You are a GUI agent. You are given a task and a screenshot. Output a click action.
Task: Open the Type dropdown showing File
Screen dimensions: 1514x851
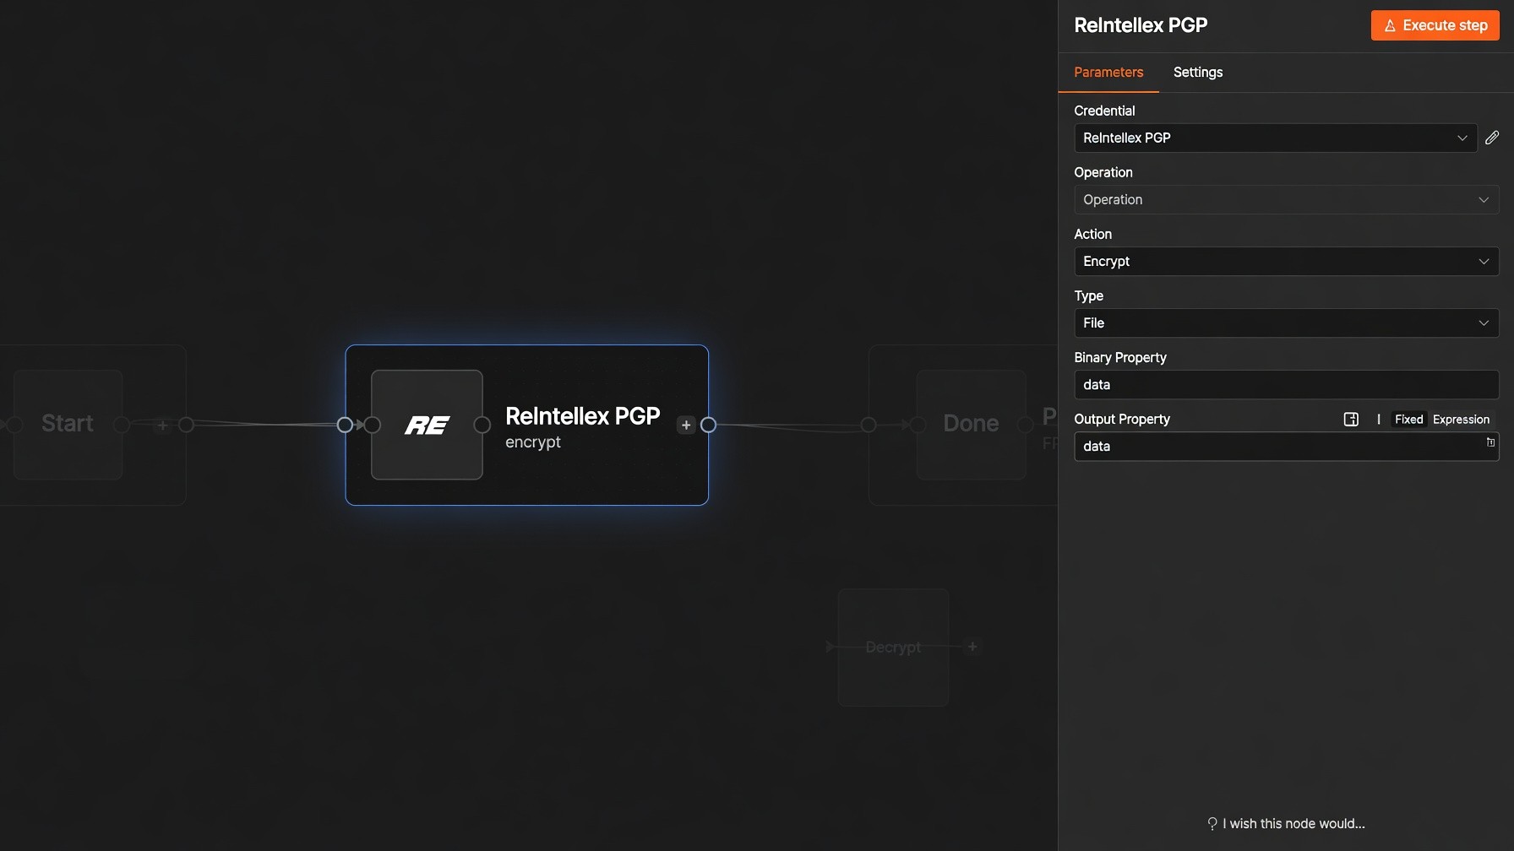tap(1286, 323)
